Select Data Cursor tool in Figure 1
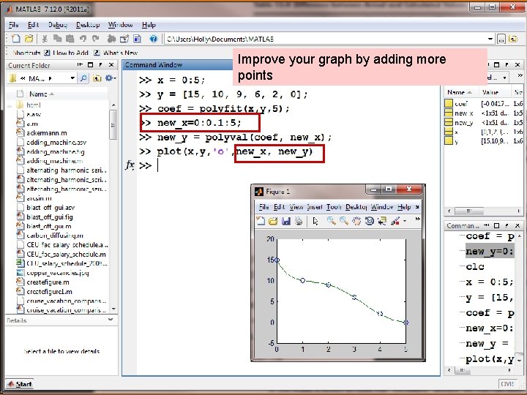The width and height of the screenshot is (527, 395). click(382, 221)
